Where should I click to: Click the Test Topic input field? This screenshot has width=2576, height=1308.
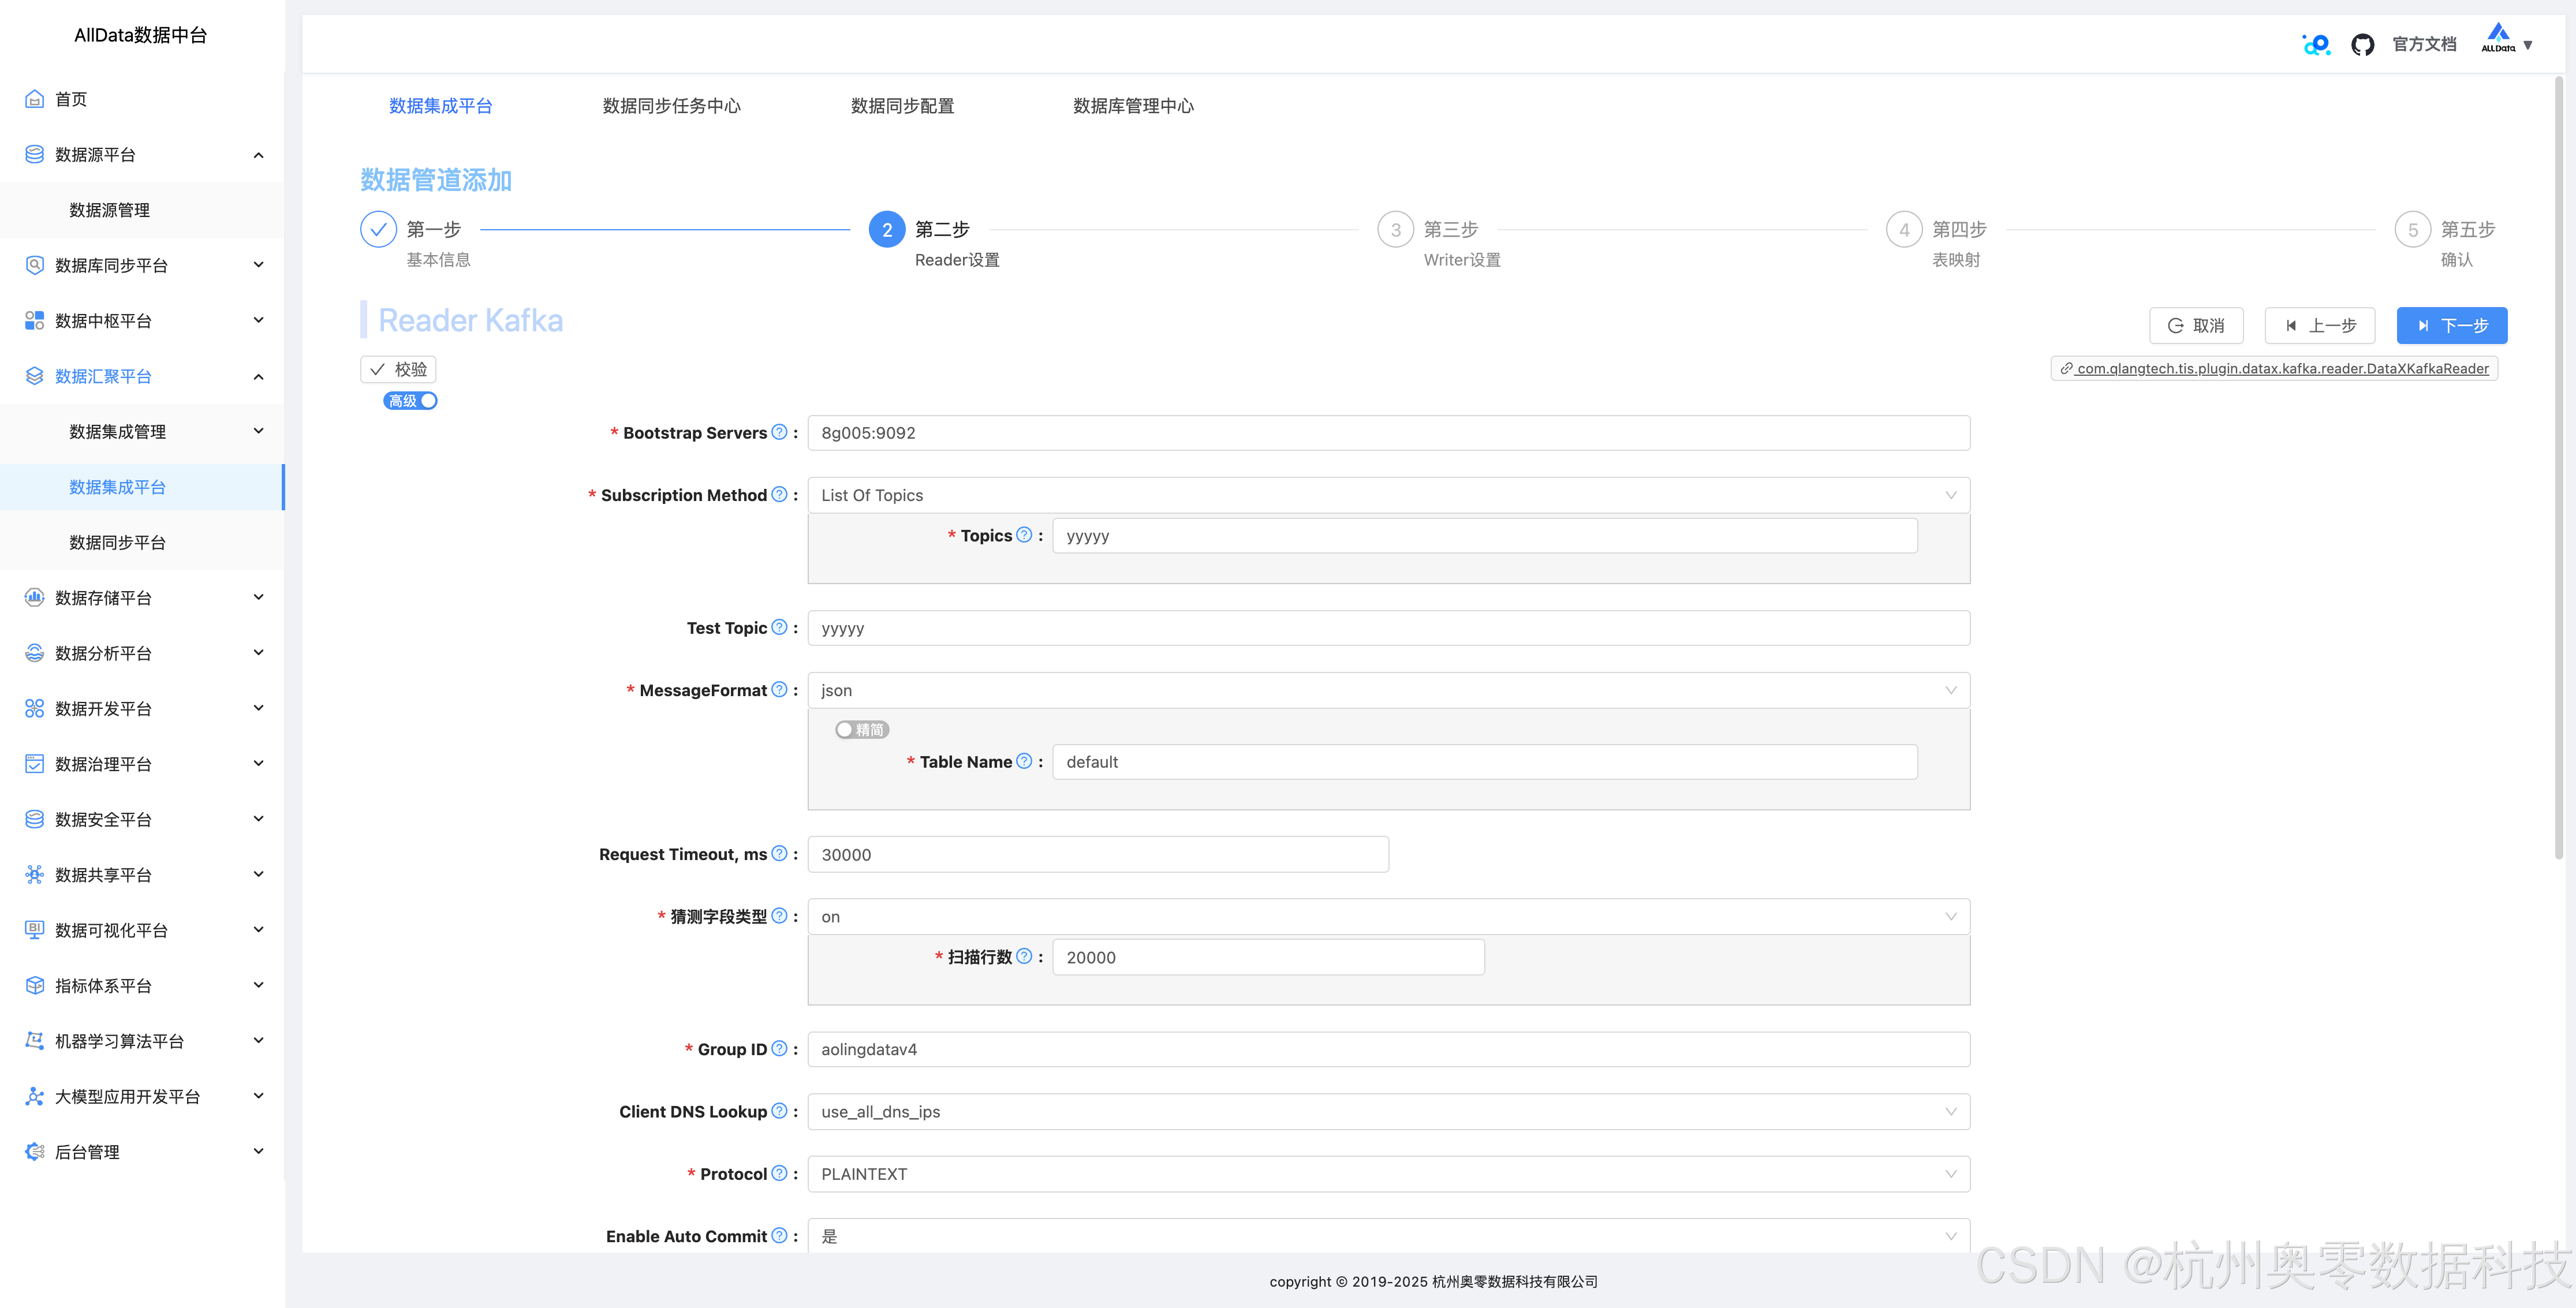1388,628
